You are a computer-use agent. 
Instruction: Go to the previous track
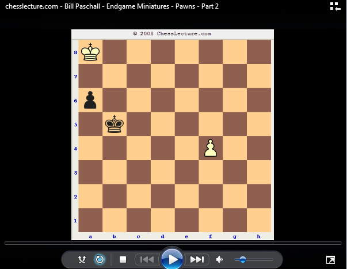[147, 259]
